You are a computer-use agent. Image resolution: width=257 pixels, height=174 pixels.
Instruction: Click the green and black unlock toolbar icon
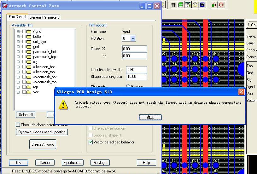tap(214, 5)
